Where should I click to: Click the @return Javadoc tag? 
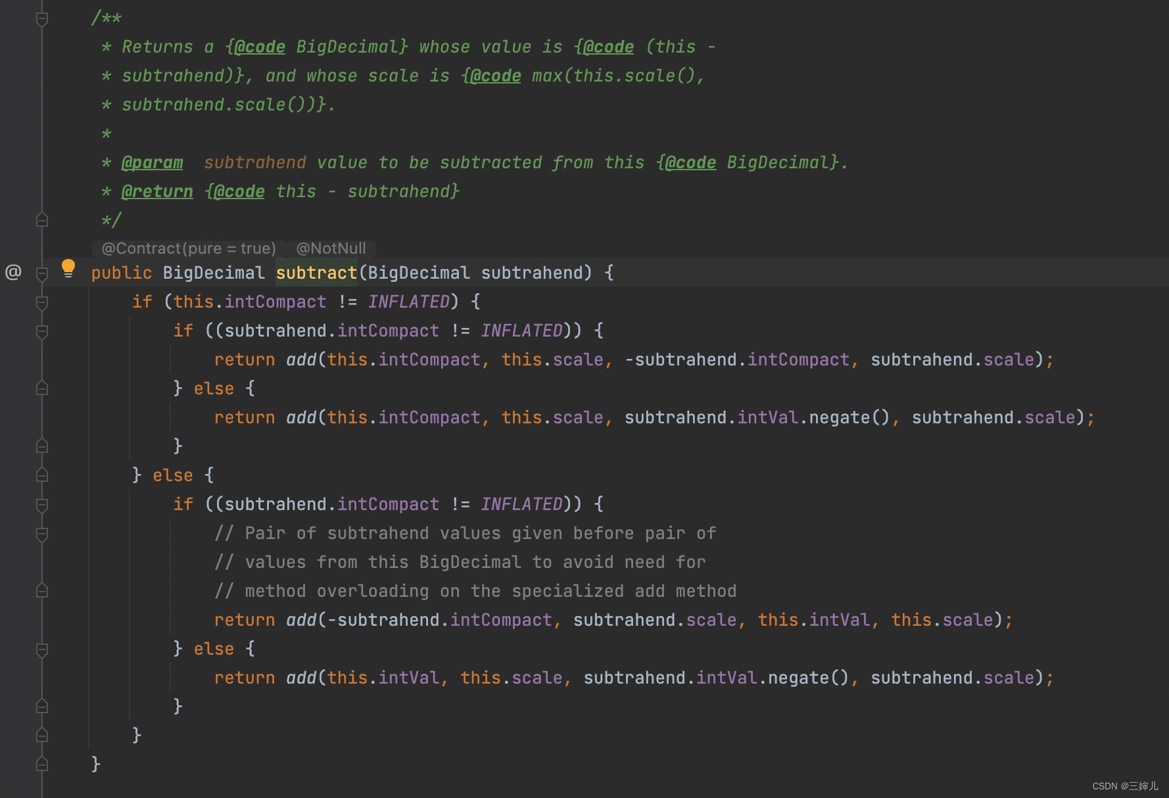tap(157, 192)
